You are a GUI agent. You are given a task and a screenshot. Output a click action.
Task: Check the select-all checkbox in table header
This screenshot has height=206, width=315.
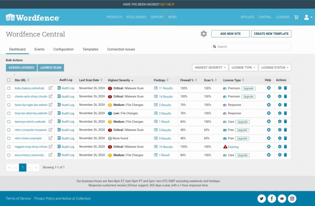click(9, 80)
